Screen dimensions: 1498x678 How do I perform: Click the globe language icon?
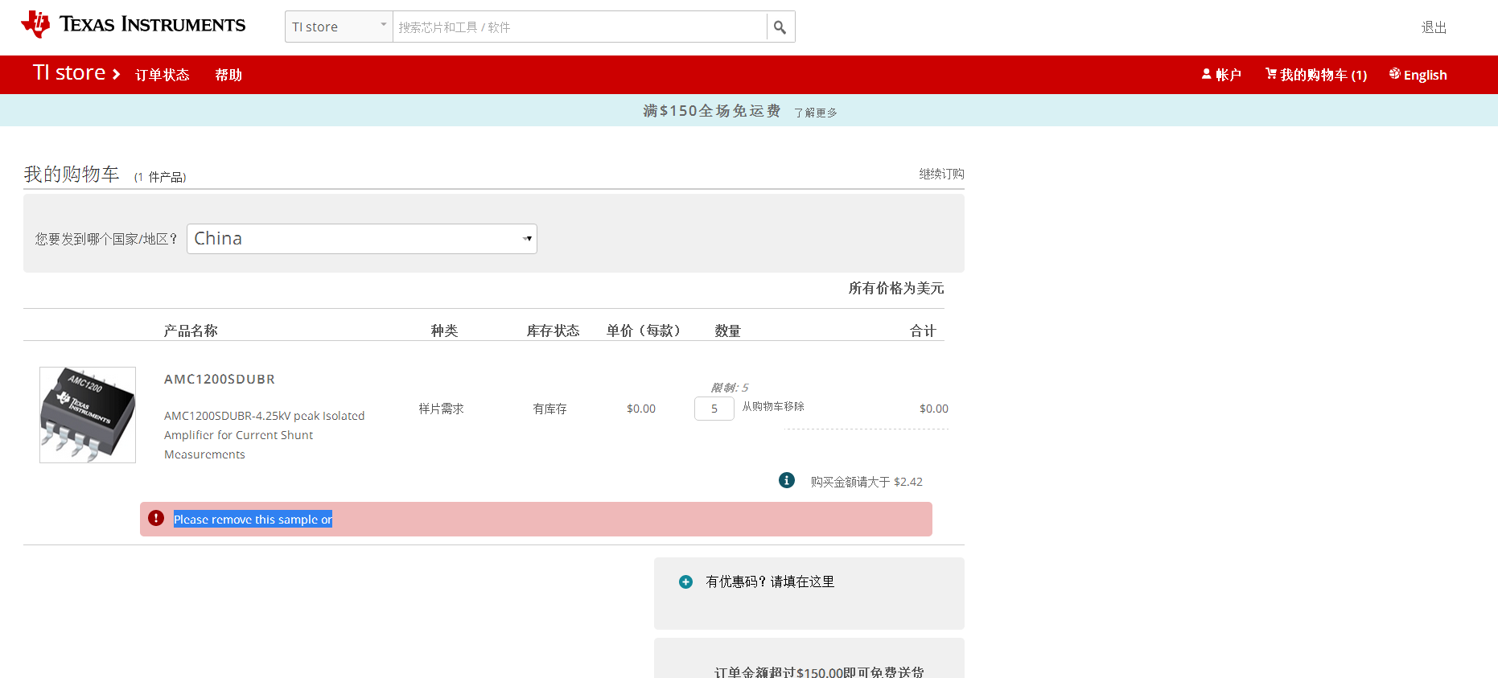1395,74
